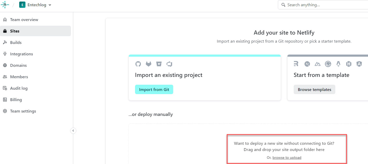Click the Billing receipt icon
The width and height of the screenshot is (368, 164).
click(x=5, y=100)
